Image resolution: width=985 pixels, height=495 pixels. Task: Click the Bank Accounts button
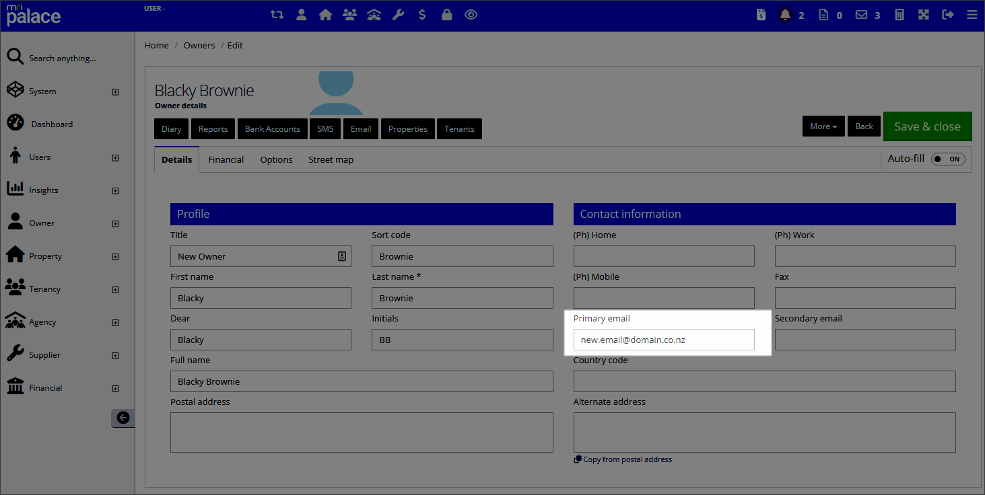[x=273, y=128]
